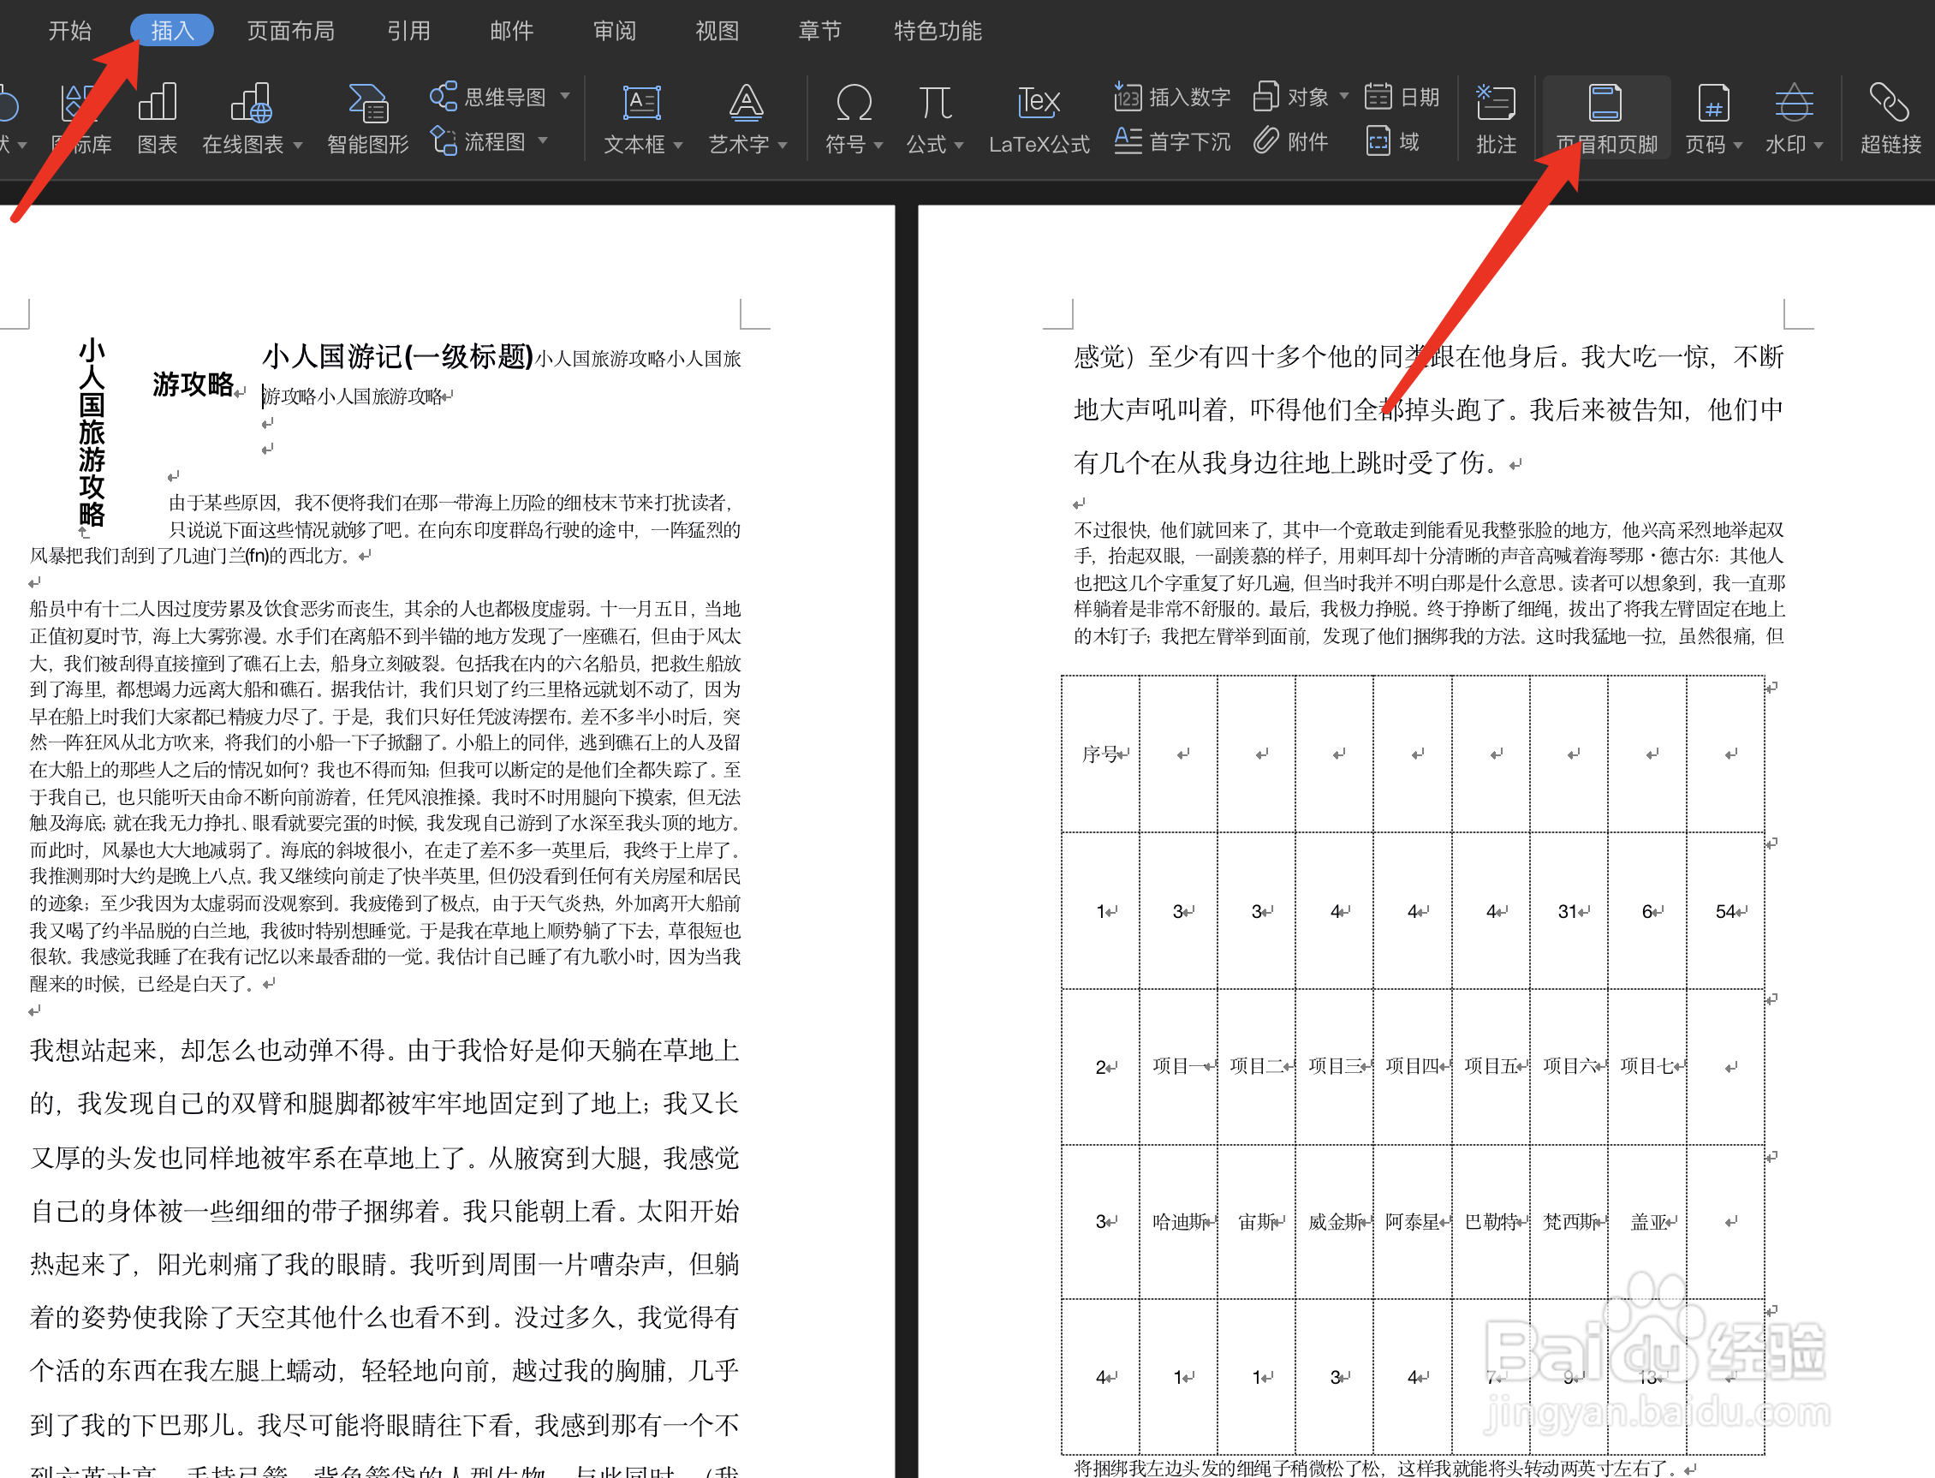Screen dimensions: 1935x1478
Task: Click the table cell 宙斯
Action: pyautogui.click(x=1257, y=1222)
